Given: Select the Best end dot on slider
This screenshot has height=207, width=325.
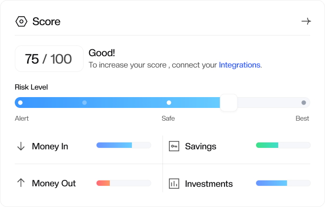Looking at the screenshot, I should coord(303,103).
